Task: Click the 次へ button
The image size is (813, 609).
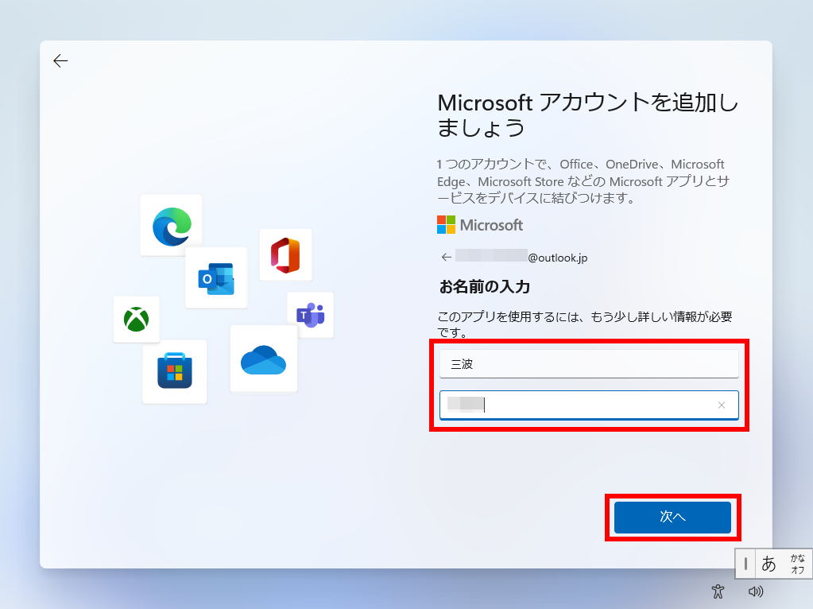Action: click(672, 517)
